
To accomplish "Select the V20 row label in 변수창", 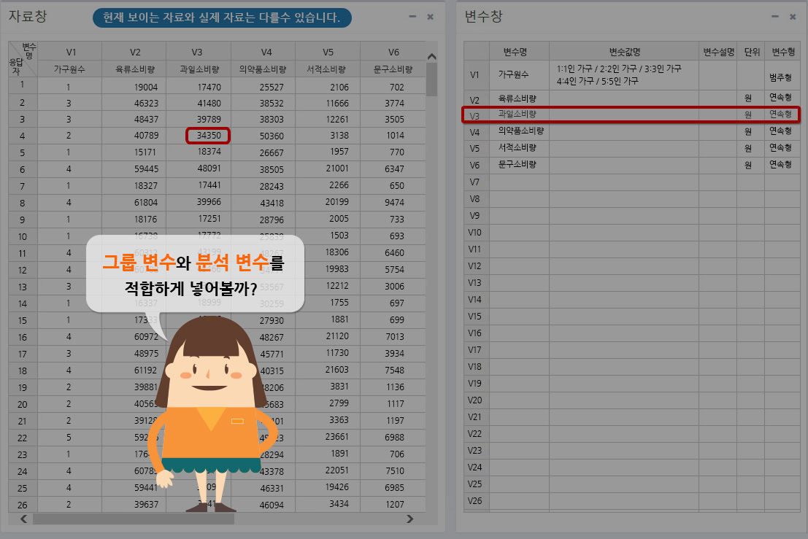I will (x=474, y=400).
